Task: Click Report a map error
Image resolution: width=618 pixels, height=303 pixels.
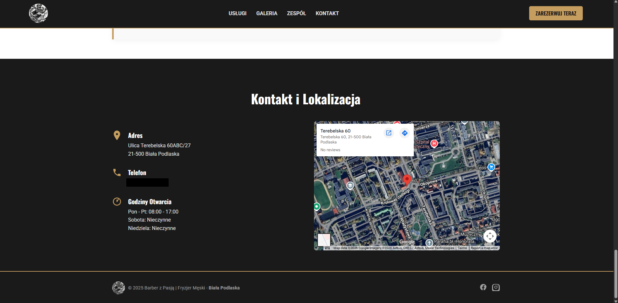Action: coord(484,248)
